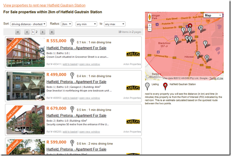Select map pin number 1

click(183, 31)
